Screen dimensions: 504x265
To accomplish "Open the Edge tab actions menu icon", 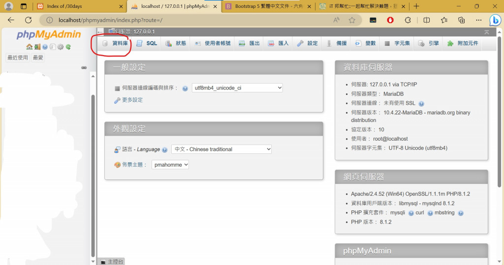I will click(24, 6).
